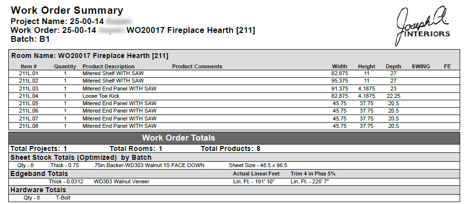Click the Product Description column header
This screenshot has width=468, height=204.
point(108,66)
